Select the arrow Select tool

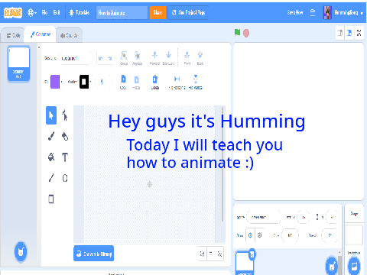[51, 115]
